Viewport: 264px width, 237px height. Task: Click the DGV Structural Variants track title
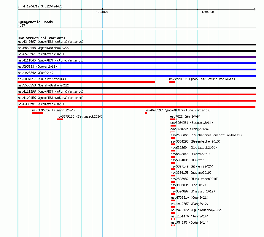42,38
